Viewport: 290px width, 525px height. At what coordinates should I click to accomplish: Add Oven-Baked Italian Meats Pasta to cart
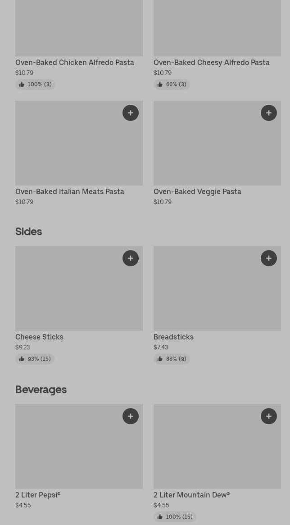[131, 113]
